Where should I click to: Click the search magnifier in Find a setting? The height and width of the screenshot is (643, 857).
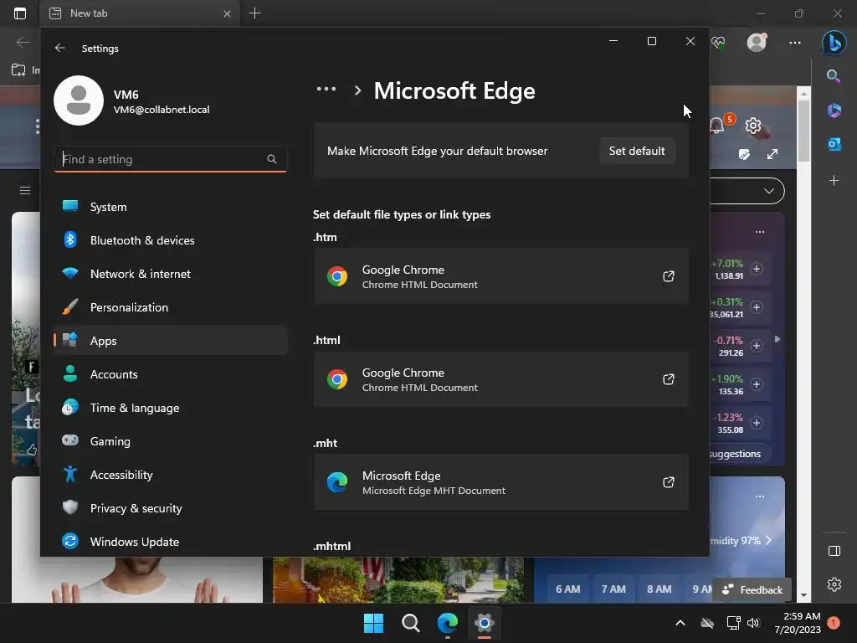pos(272,159)
